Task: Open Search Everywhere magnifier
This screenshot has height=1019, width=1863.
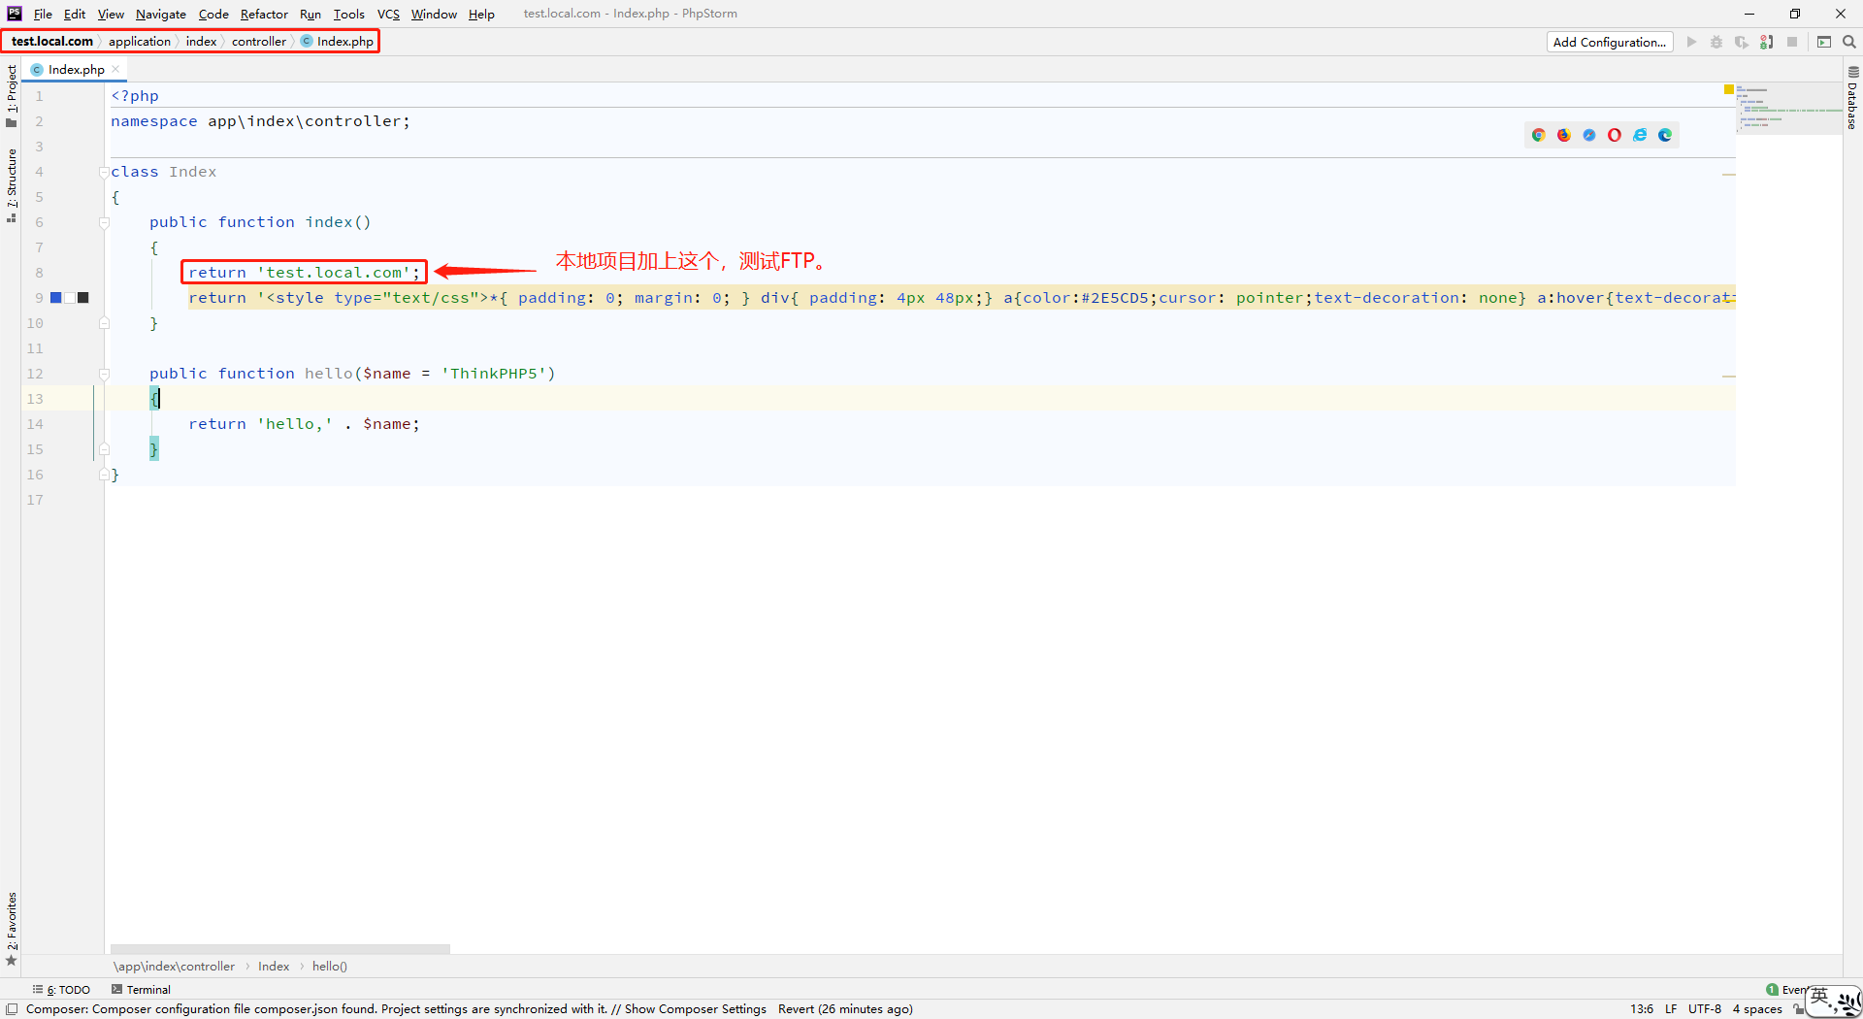Action: (1849, 42)
